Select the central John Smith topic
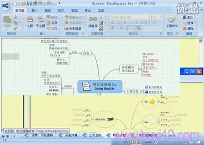This screenshot has width=204, height=145. [100, 86]
